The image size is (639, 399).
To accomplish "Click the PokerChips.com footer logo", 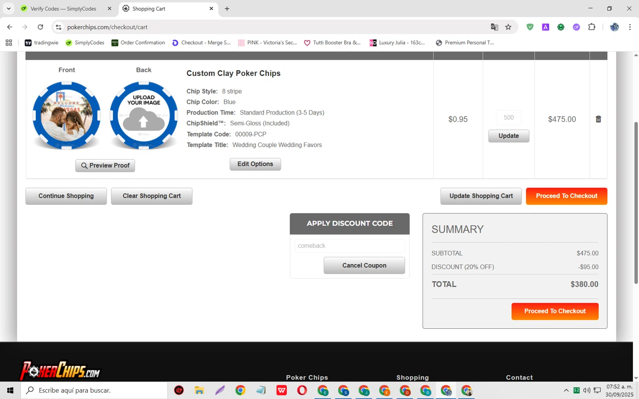I will (x=60, y=370).
